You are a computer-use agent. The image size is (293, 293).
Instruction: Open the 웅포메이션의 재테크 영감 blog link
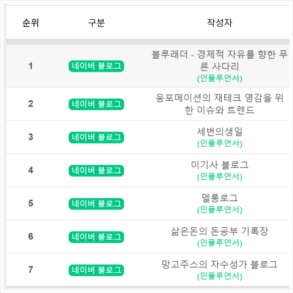click(219, 104)
